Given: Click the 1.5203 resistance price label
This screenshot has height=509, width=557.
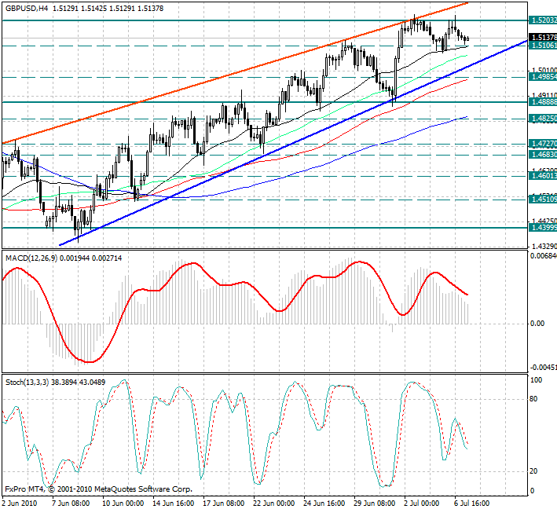Looking at the screenshot, I should [x=543, y=20].
